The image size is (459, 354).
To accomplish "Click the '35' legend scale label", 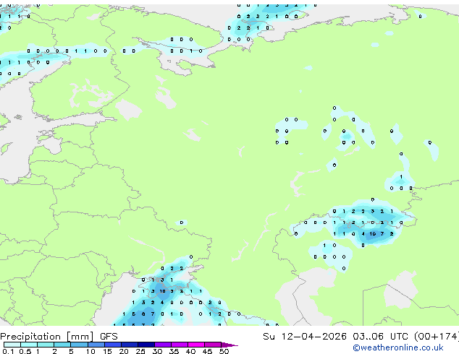I will [174, 351].
